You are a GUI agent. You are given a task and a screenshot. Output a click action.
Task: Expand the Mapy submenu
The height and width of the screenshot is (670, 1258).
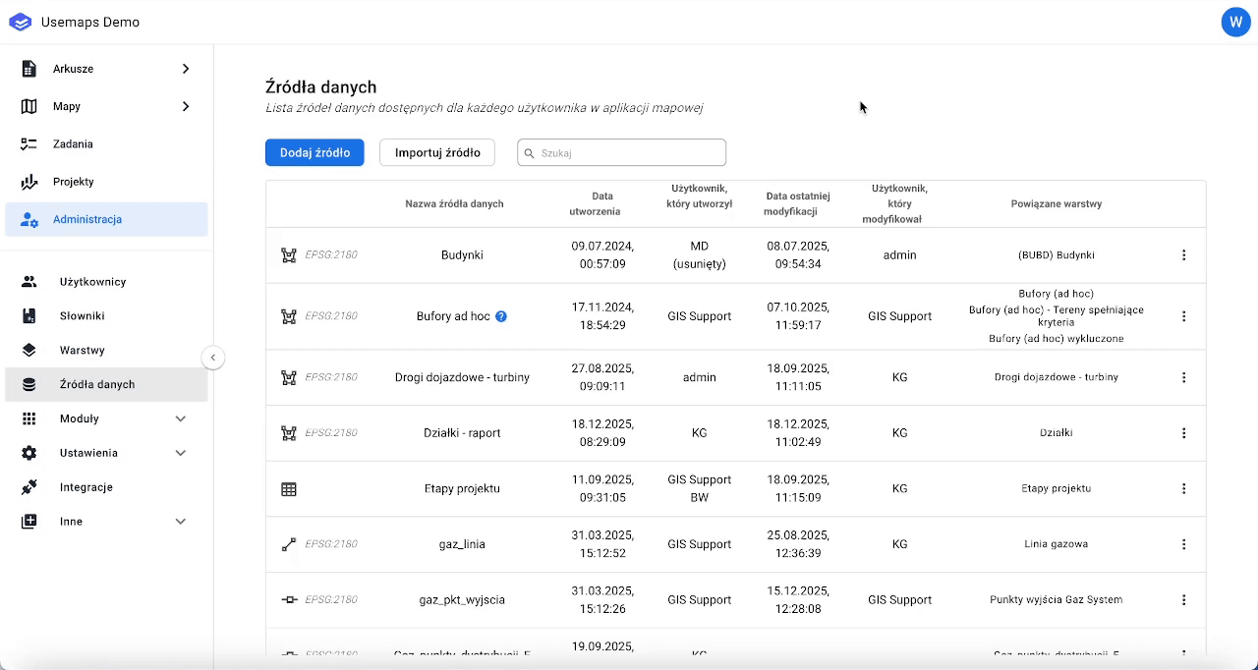pos(186,106)
